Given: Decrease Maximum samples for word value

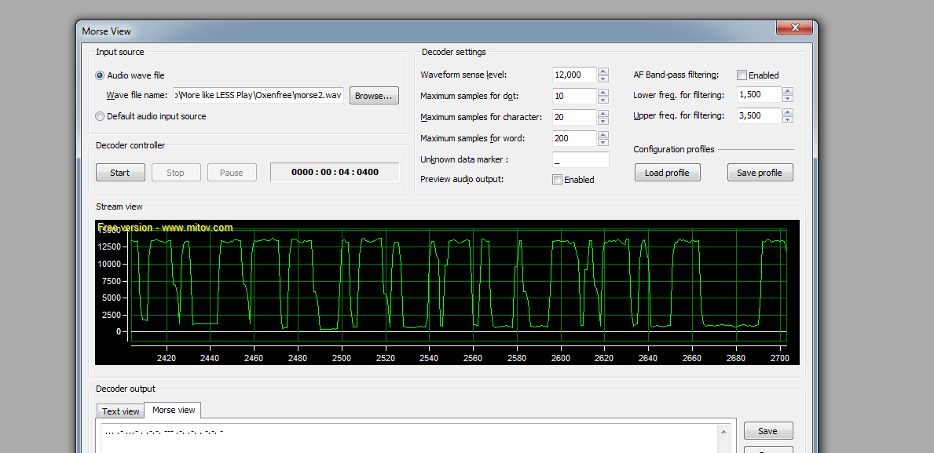Looking at the screenshot, I should [603, 142].
